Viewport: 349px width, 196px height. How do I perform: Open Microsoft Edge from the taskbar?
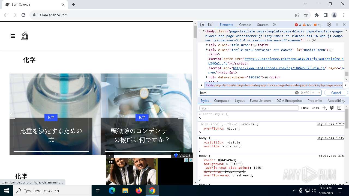pos(112,191)
